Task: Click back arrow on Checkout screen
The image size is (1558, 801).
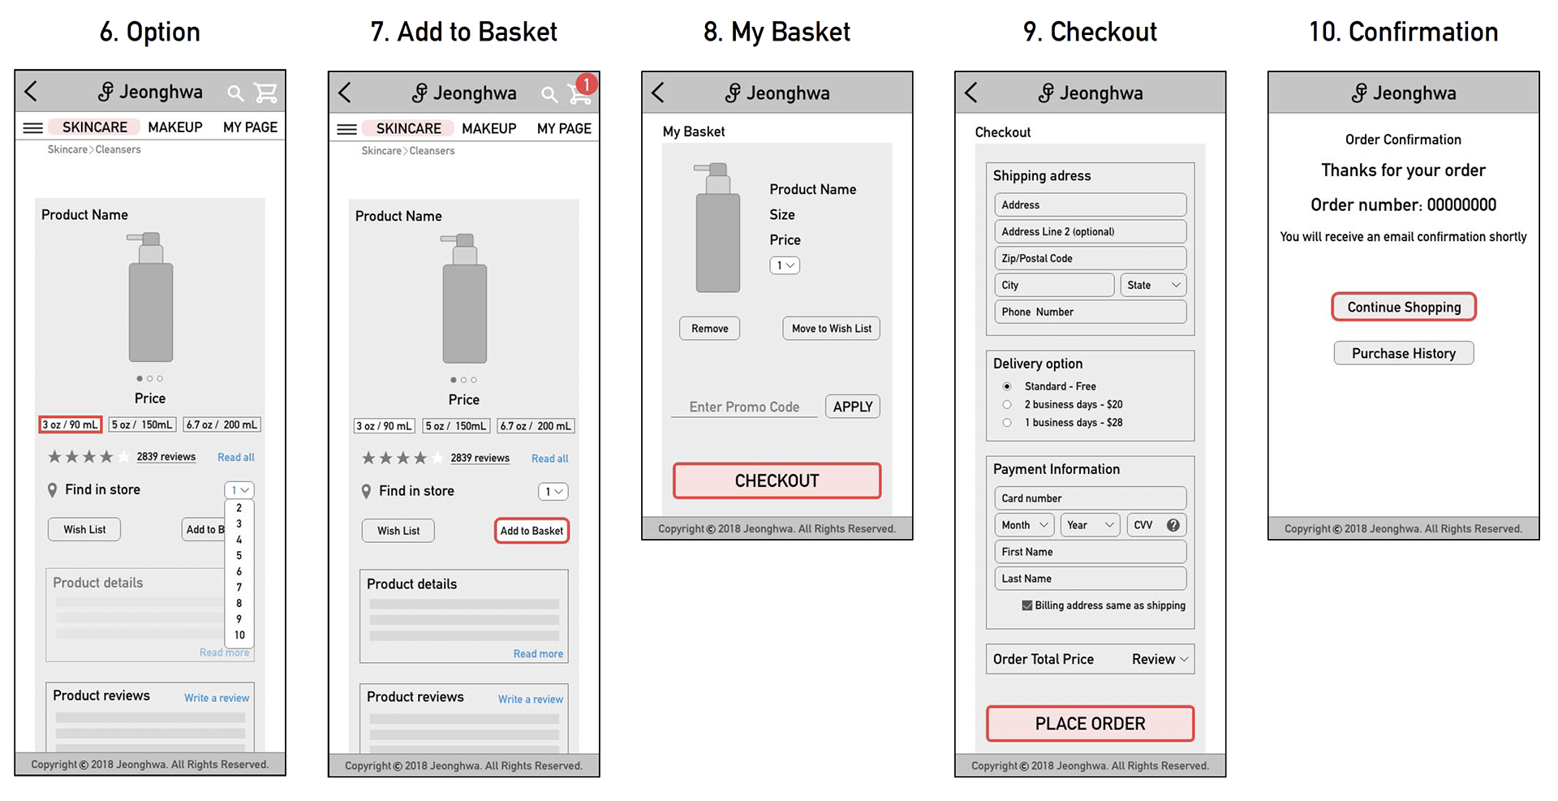Action: [x=971, y=93]
